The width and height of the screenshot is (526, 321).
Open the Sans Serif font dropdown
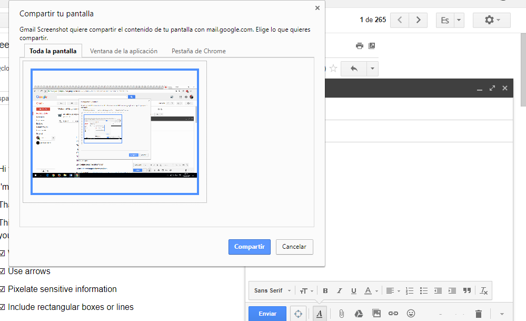tap(272, 291)
